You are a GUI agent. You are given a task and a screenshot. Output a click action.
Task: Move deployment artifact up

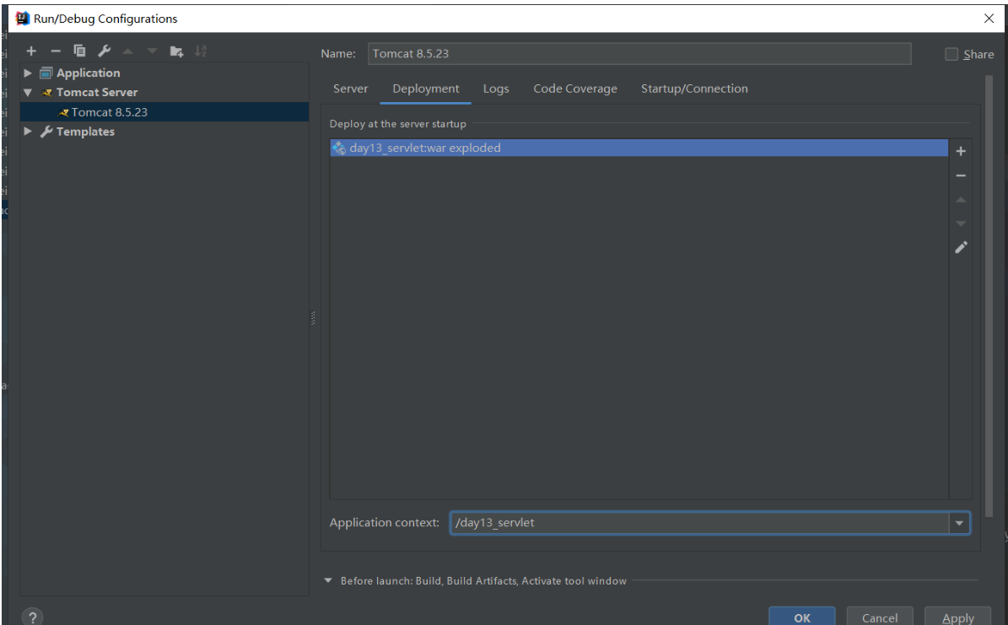(x=961, y=200)
